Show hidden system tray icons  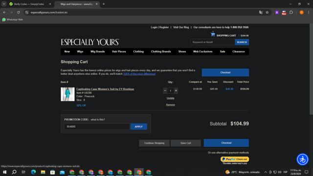[x=266, y=172]
